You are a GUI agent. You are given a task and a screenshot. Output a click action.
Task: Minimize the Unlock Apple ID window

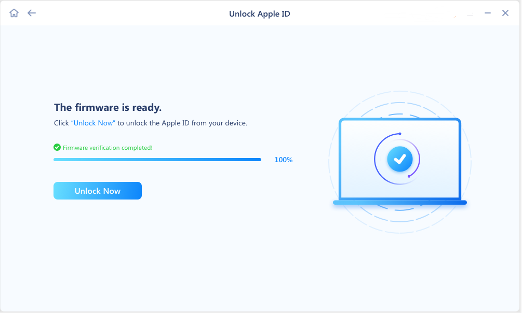point(487,13)
